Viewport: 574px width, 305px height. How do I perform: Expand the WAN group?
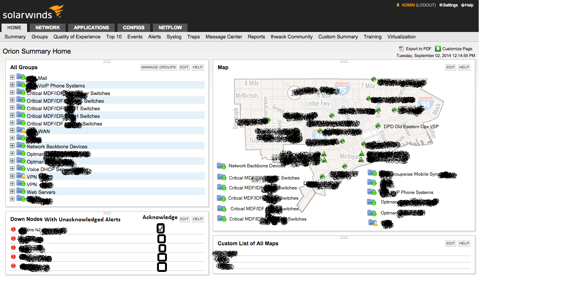pos(12,131)
